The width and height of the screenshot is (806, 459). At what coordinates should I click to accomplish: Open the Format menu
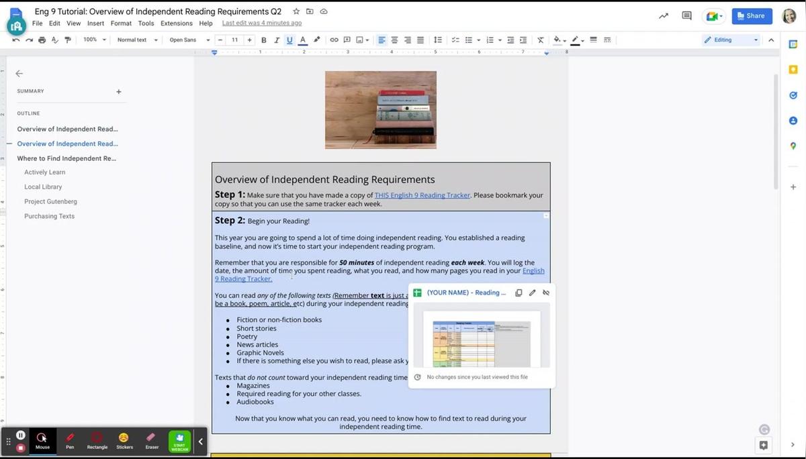pos(121,23)
